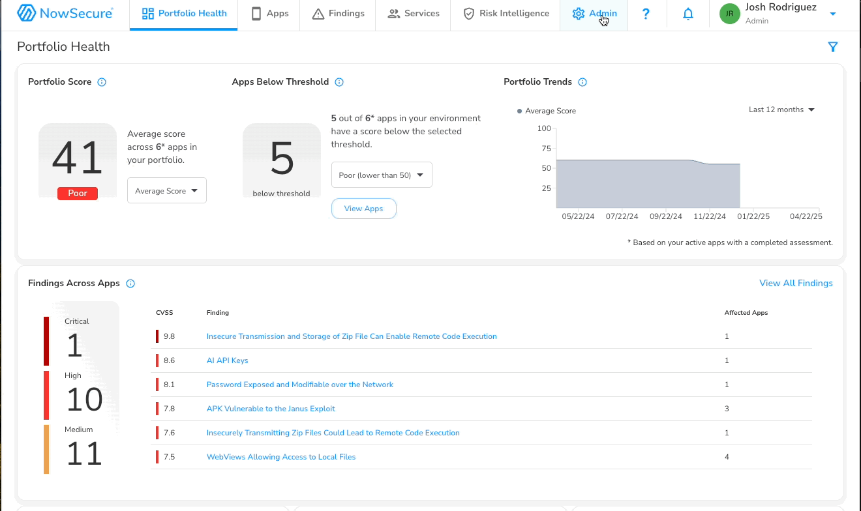Click the Finding column header
Image resolution: width=861 pixels, height=511 pixels.
point(218,313)
